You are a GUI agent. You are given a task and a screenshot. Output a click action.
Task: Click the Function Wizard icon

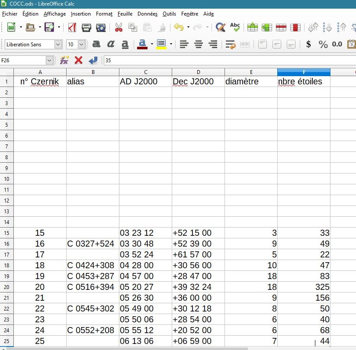point(64,60)
